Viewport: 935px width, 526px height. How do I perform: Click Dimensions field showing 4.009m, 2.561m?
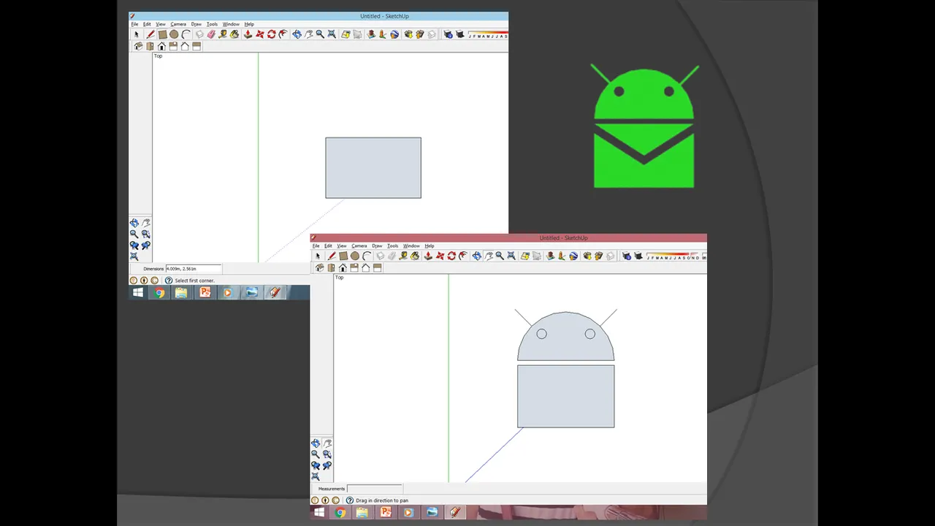(194, 269)
